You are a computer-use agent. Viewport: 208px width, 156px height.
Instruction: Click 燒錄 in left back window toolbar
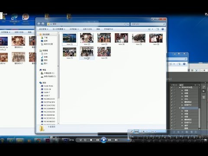tap(29, 32)
